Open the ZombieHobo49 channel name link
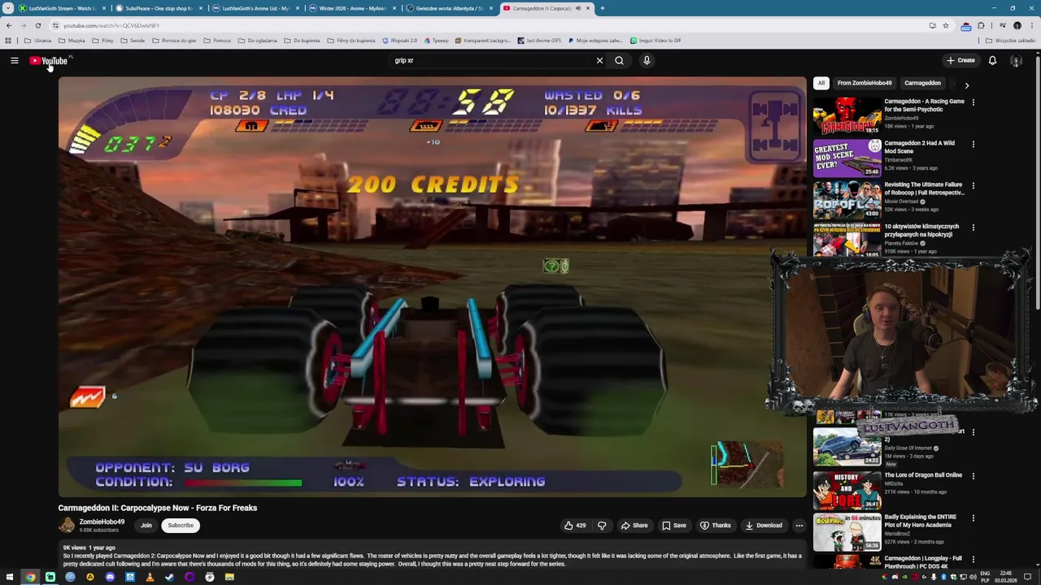 102,522
